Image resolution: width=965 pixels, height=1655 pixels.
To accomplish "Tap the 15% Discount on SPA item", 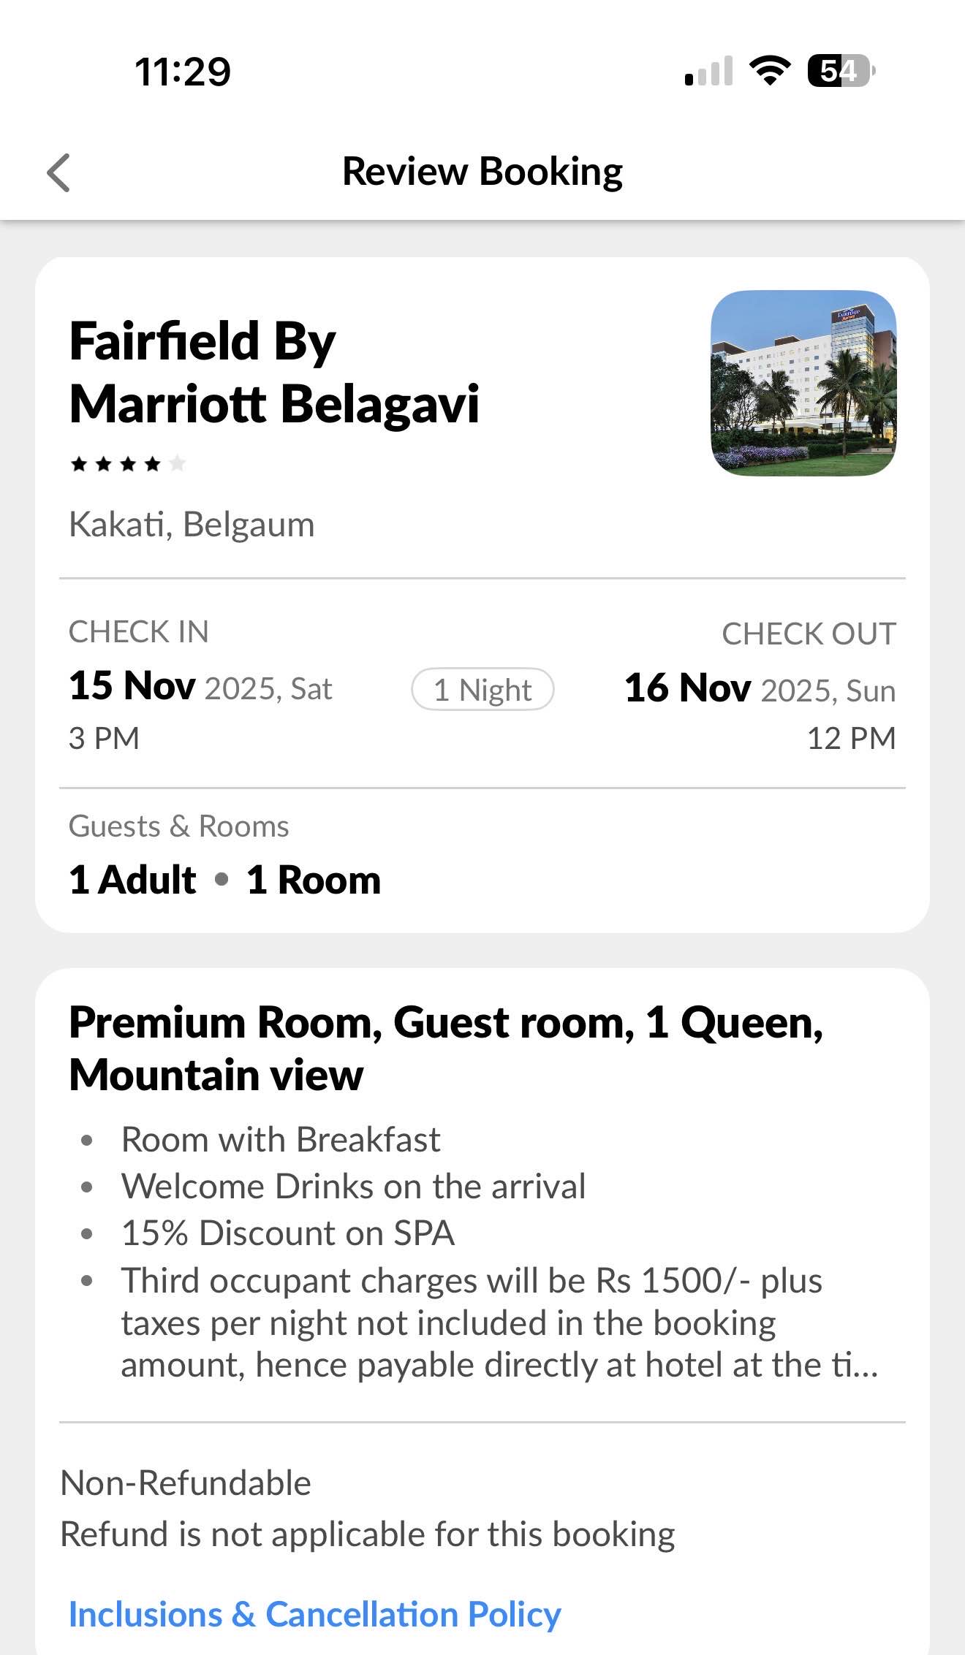I will 288,1233.
